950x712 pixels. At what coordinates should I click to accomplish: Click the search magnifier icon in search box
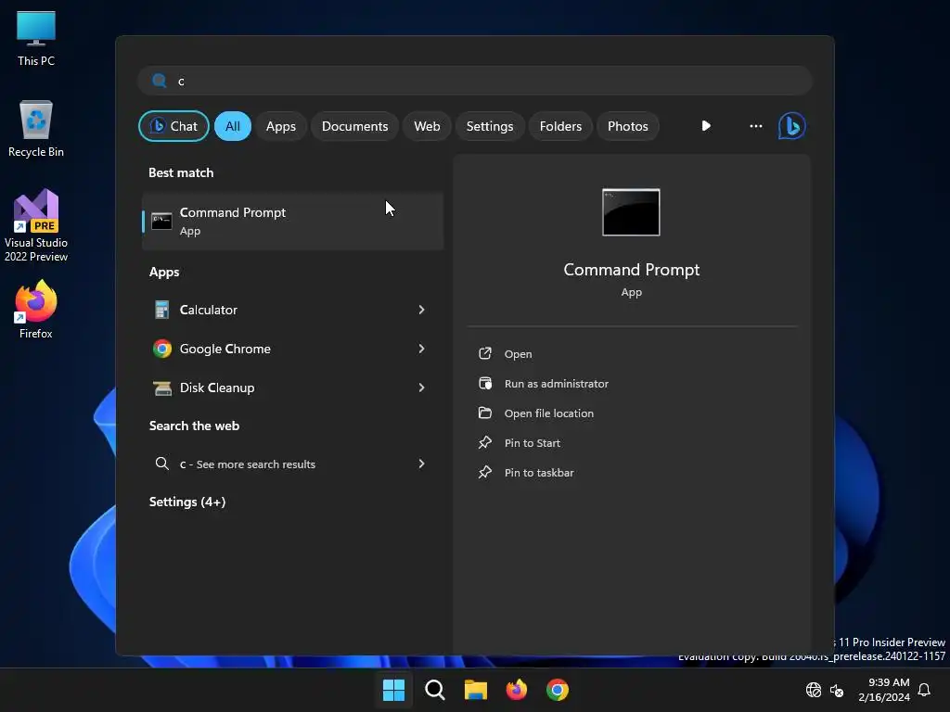(160, 81)
